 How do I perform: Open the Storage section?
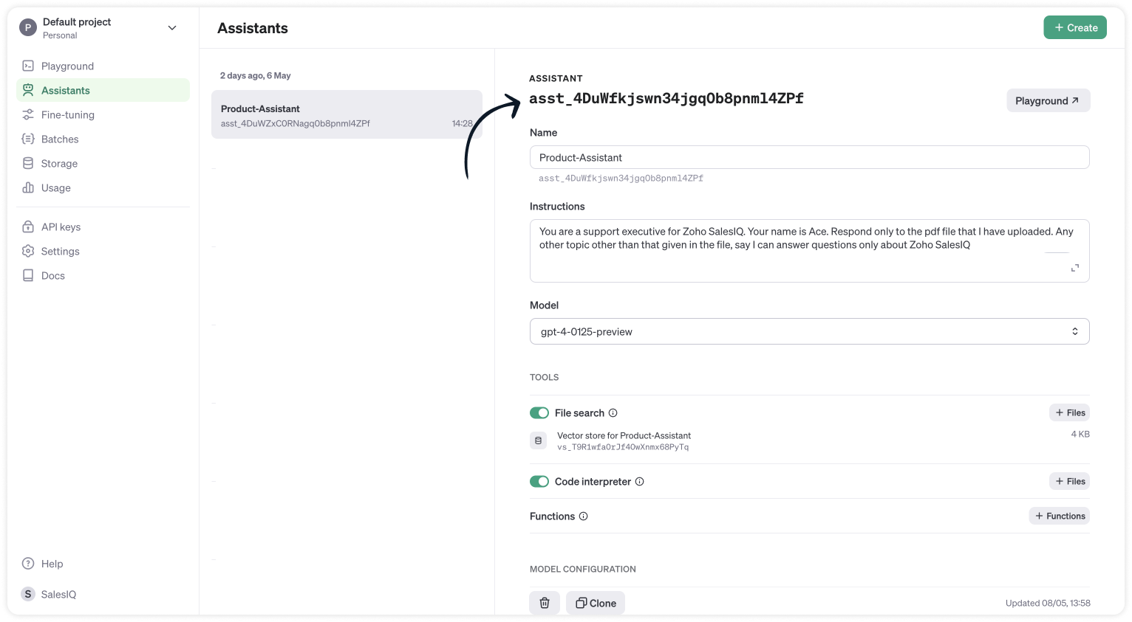103,163
